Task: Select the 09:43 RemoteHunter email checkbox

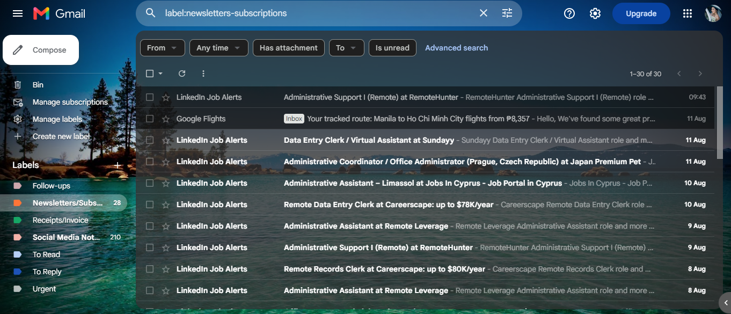Action: pyautogui.click(x=150, y=97)
